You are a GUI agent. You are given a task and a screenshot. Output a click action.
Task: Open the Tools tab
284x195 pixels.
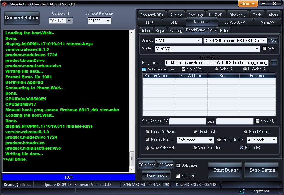257,15
